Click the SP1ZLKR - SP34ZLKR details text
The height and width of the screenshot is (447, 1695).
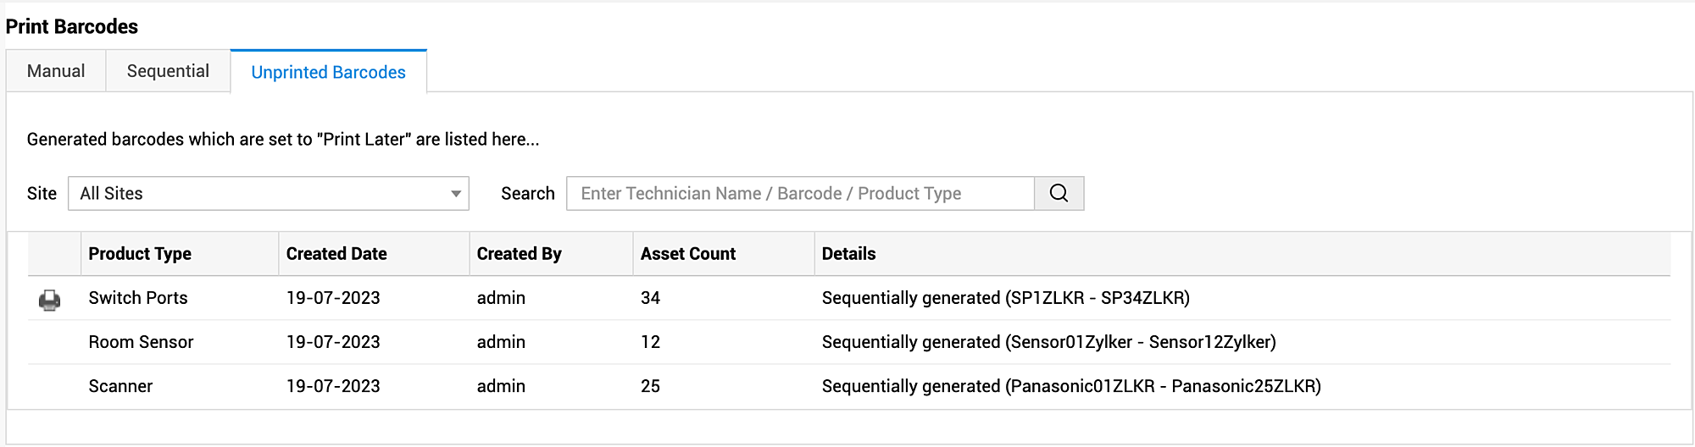click(x=1005, y=298)
